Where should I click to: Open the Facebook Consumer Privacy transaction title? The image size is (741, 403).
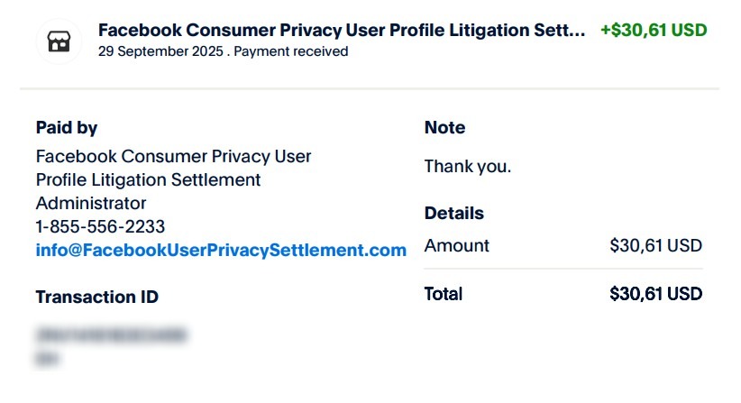click(342, 30)
